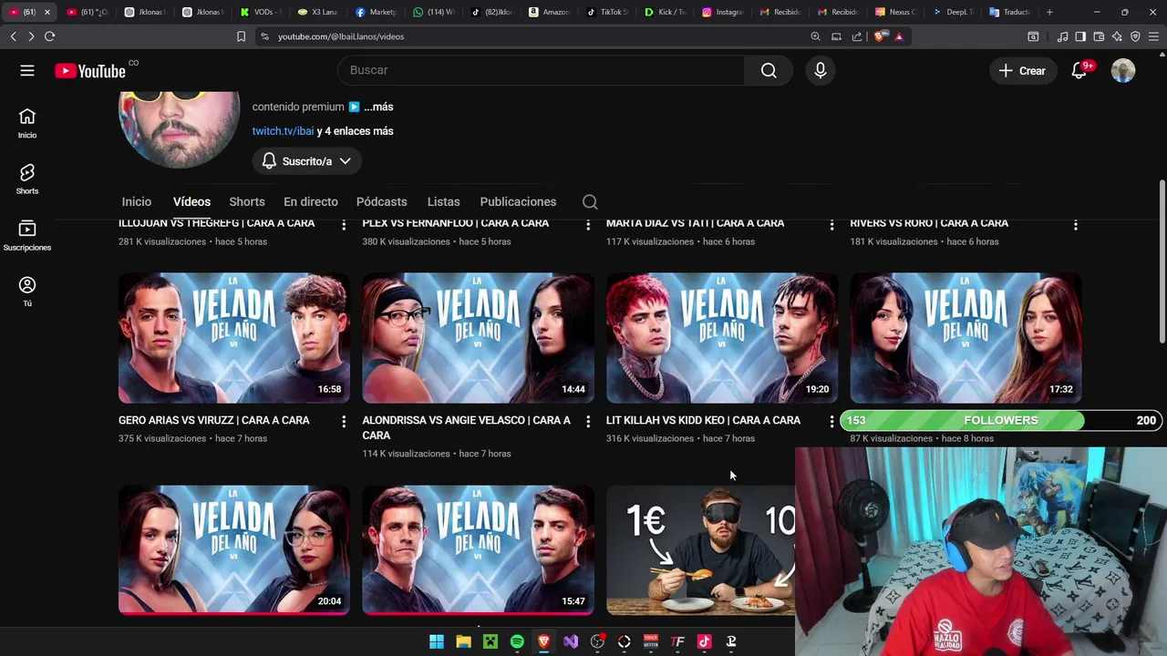
Task: Close the active YouTube browser tab
Action: [47, 12]
